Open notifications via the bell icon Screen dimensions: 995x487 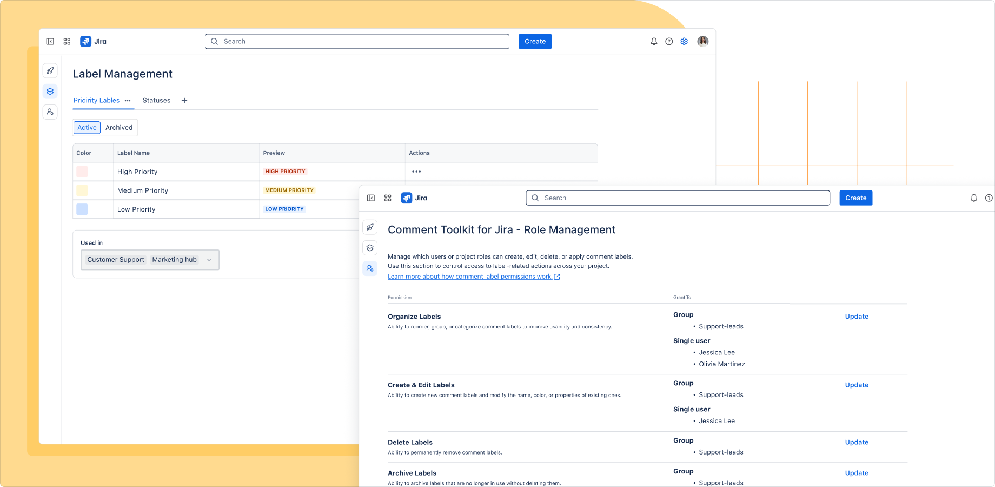point(654,41)
